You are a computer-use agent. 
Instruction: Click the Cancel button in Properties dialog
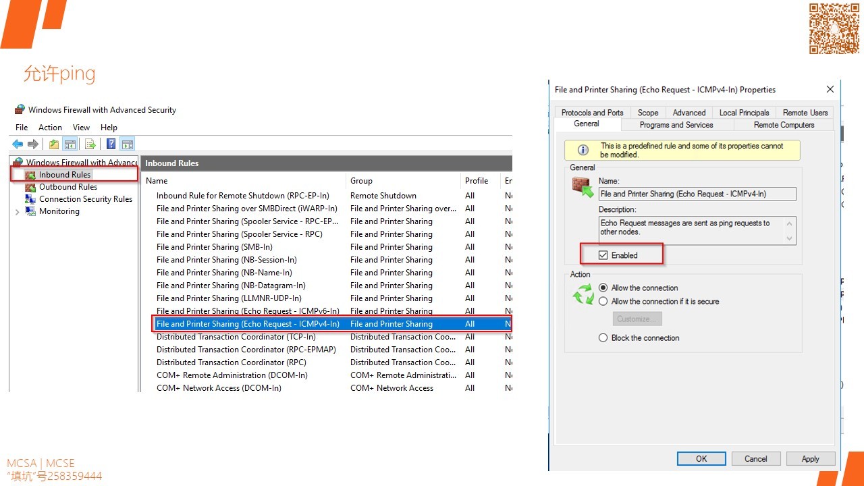coord(756,458)
